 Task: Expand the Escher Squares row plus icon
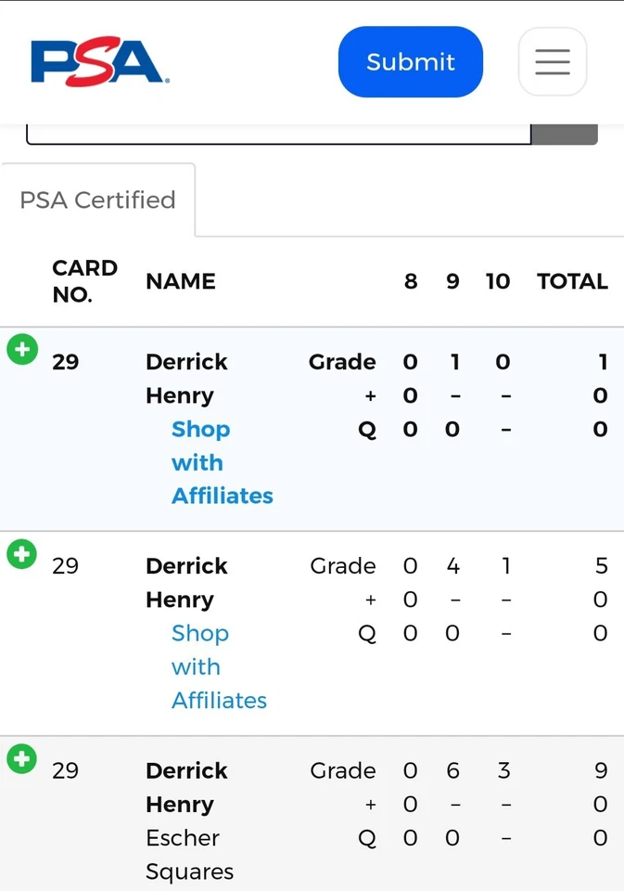click(x=21, y=758)
